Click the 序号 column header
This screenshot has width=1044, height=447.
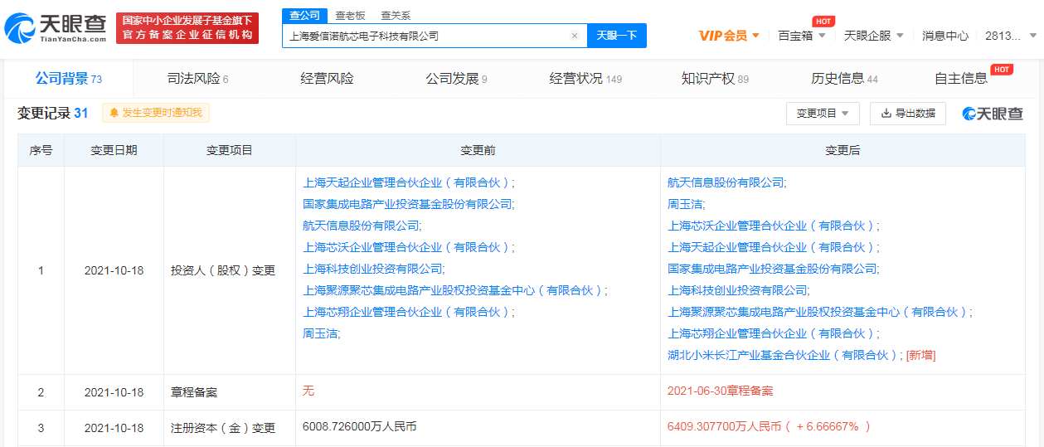[x=41, y=150]
